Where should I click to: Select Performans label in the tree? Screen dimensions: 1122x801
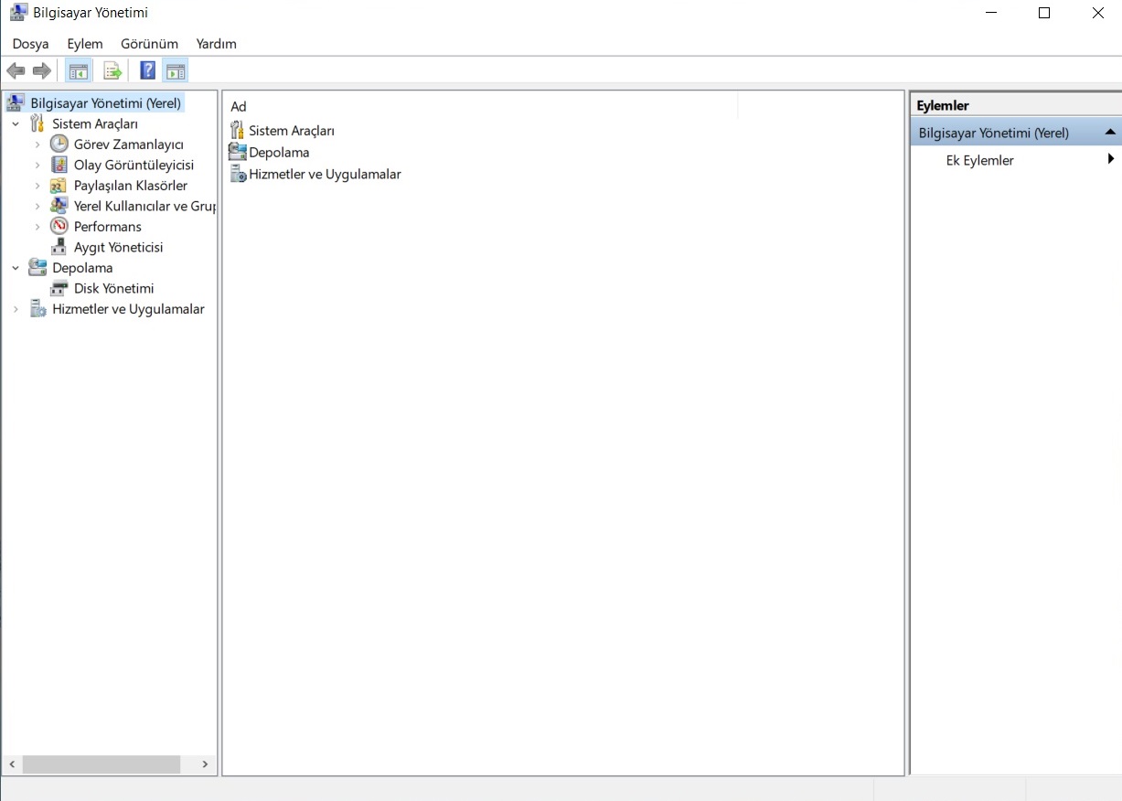tap(108, 227)
